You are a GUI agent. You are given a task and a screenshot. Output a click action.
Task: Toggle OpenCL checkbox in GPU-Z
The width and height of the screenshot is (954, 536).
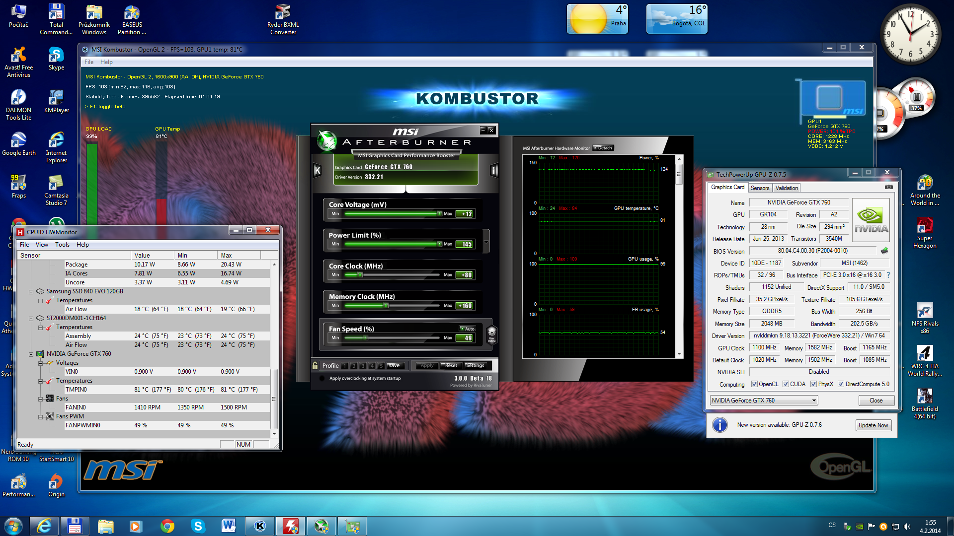point(755,384)
